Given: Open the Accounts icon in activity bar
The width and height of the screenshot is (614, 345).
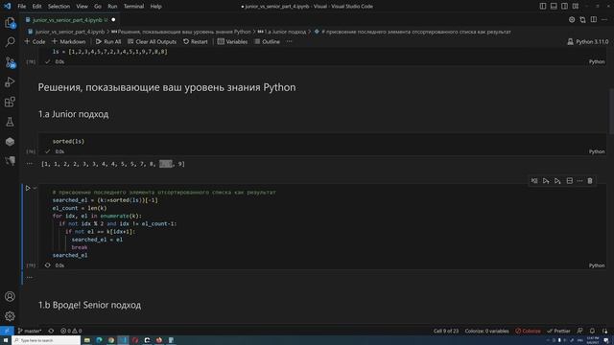Looking at the screenshot, I should tap(10, 296).
